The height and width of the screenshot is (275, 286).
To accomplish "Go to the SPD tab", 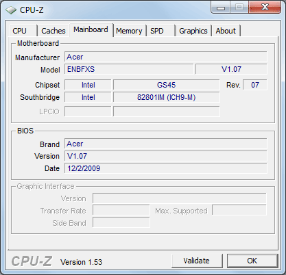I will (160, 31).
